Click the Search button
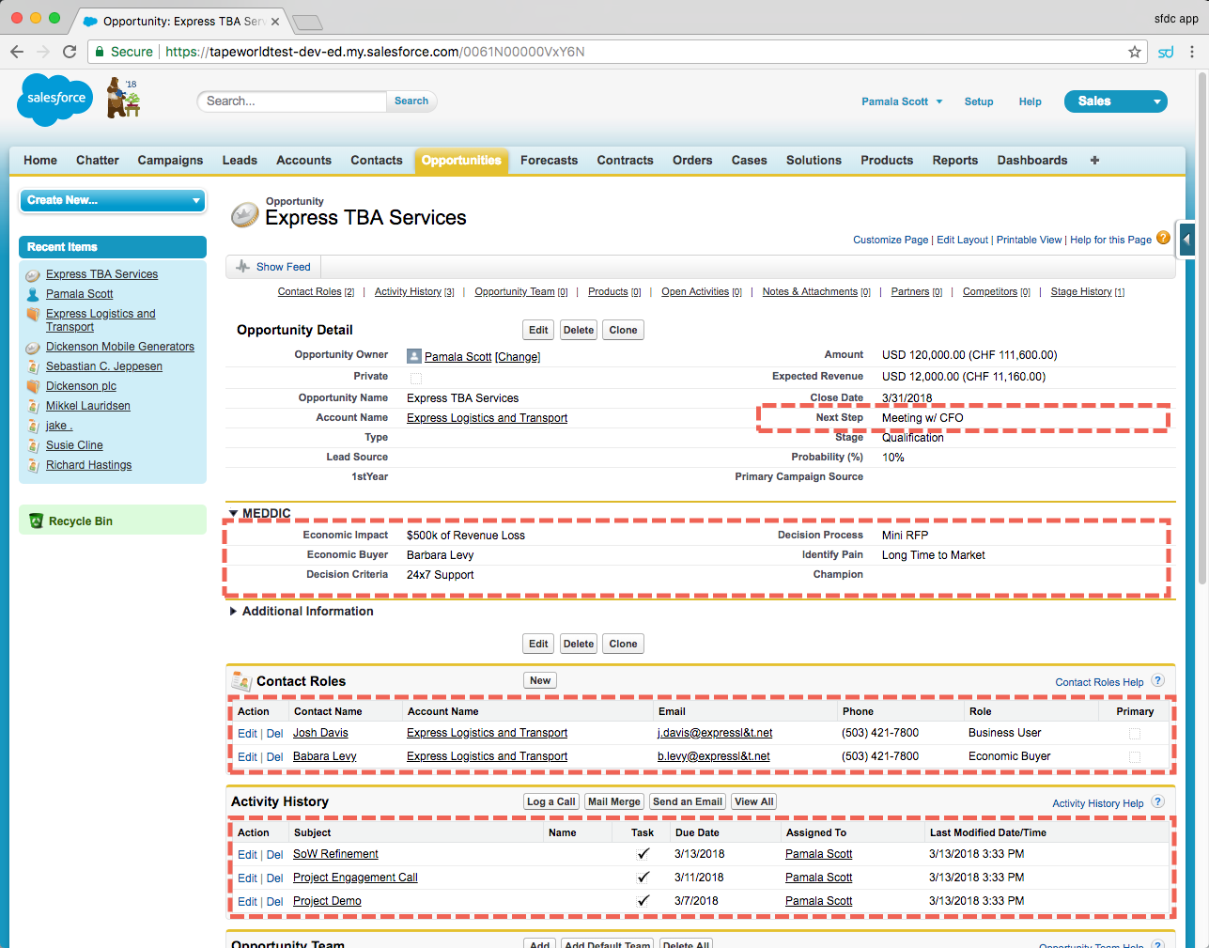The image size is (1209, 948). pos(411,101)
